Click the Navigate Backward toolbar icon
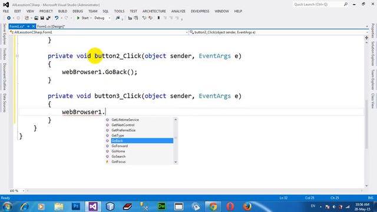The width and height of the screenshot is (377, 212). click(9, 18)
